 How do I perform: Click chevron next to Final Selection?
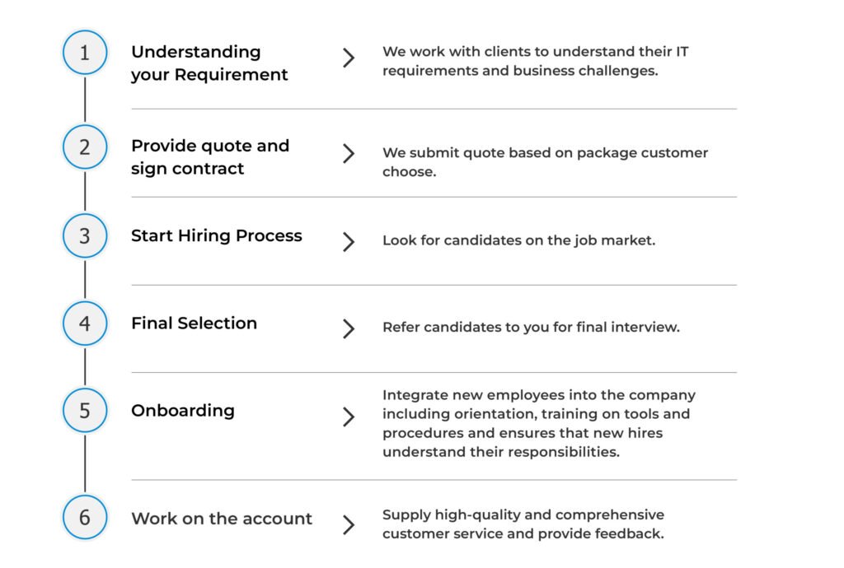coord(349,329)
